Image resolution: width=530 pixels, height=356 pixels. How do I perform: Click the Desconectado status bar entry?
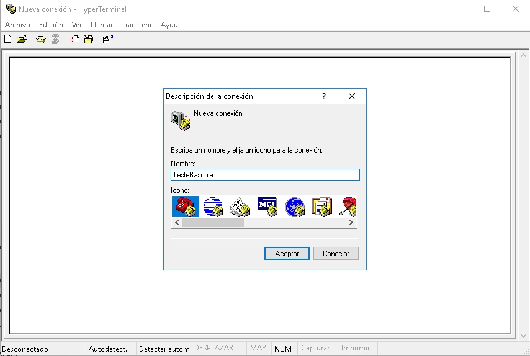pos(25,349)
